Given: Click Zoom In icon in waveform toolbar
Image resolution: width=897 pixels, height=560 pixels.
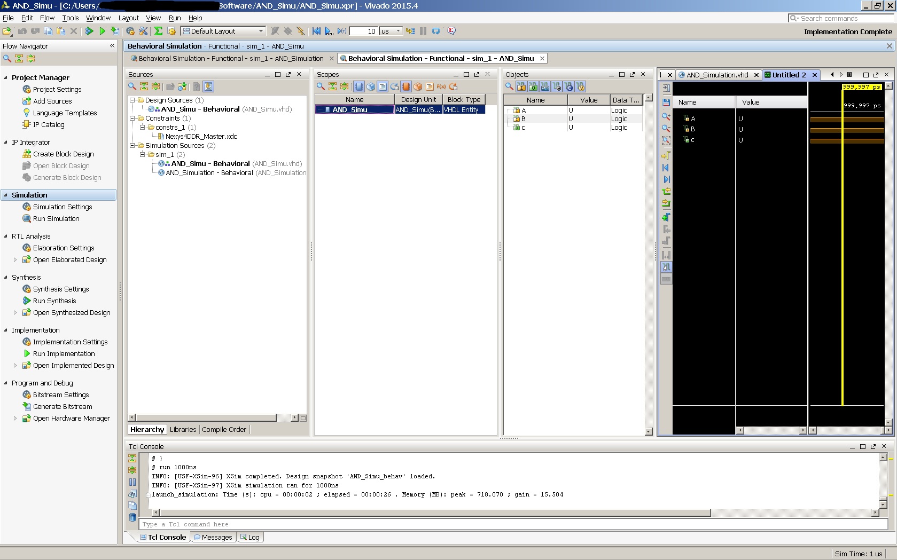Looking at the screenshot, I should pos(666,116).
